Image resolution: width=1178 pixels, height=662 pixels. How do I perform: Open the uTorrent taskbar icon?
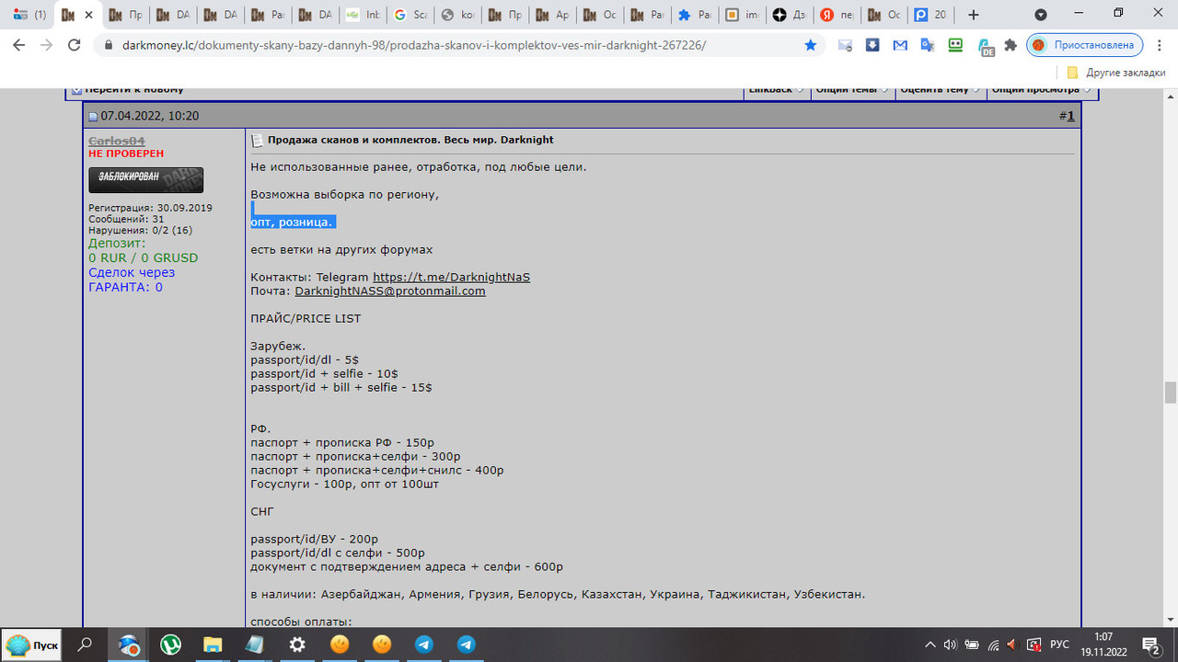coord(170,645)
